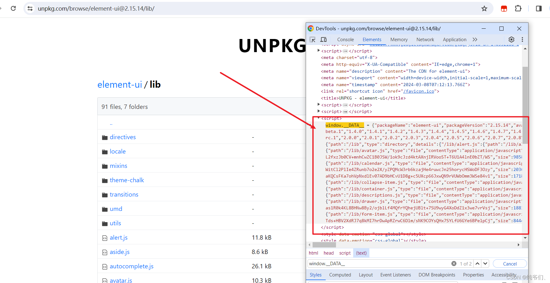
Task: Open the Extensions puzzle icon
Action: tap(518, 8)
